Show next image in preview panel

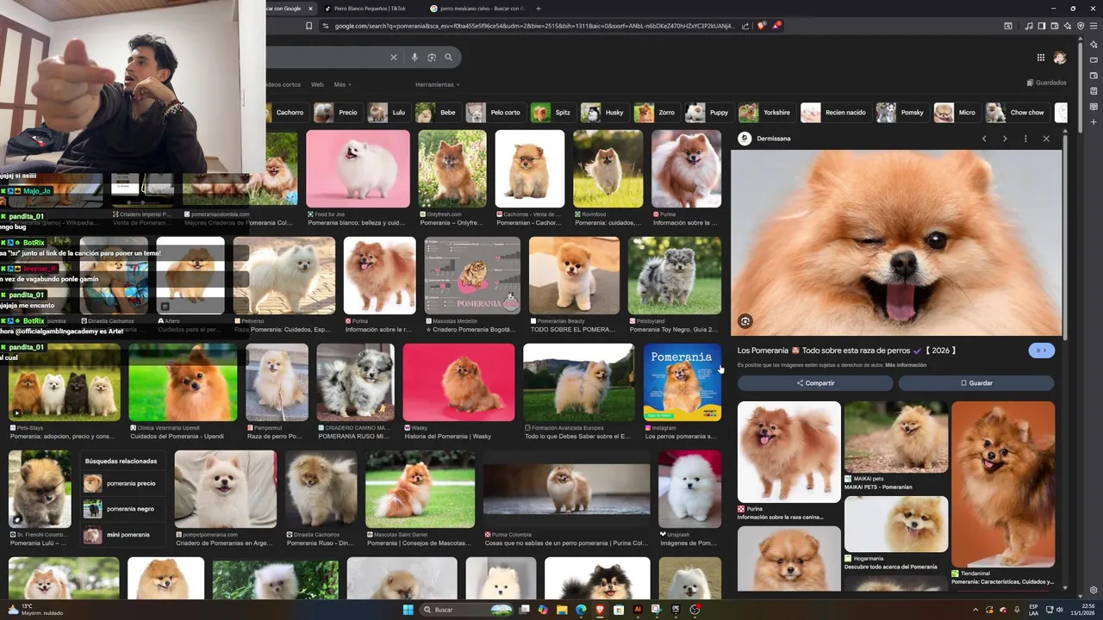tap(1005, 139)
